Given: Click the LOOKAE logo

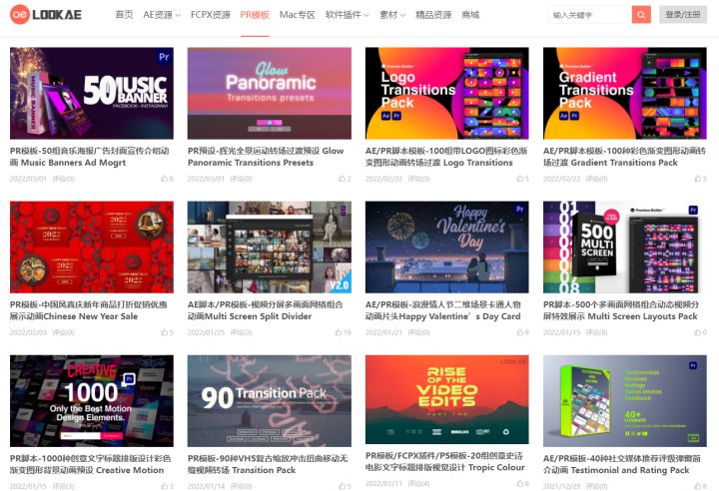Looking at the screenshot, I should coord(45,15).
